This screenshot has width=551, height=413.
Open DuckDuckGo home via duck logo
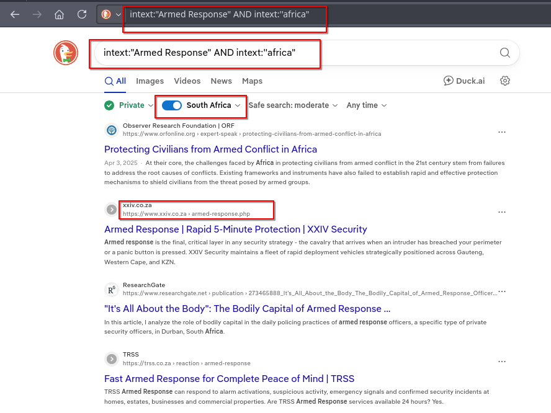[66, 53]
